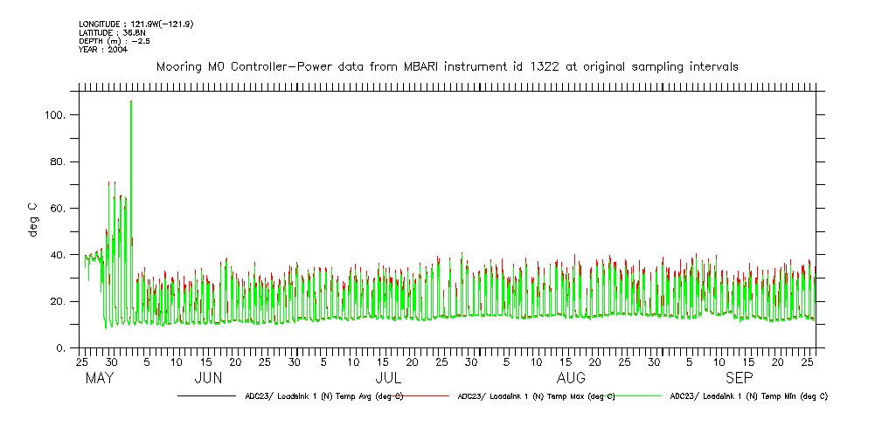The height and width of the screenshot is (440, 882).
Task: Click the AUG month label
Action: [571, 378]
